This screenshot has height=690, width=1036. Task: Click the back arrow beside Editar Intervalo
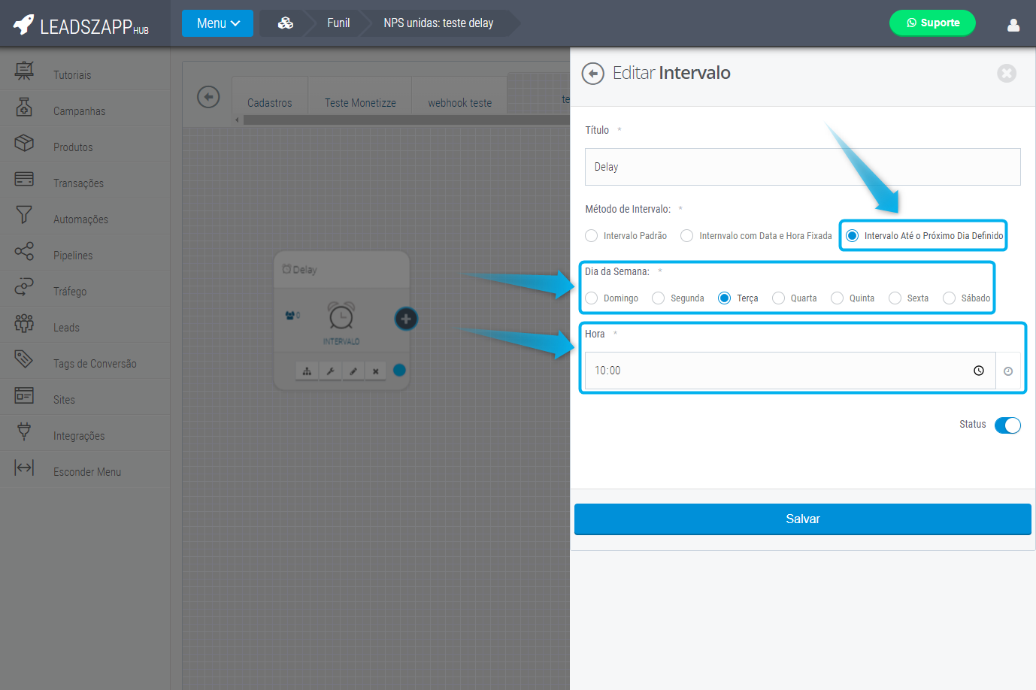(592, 74)
